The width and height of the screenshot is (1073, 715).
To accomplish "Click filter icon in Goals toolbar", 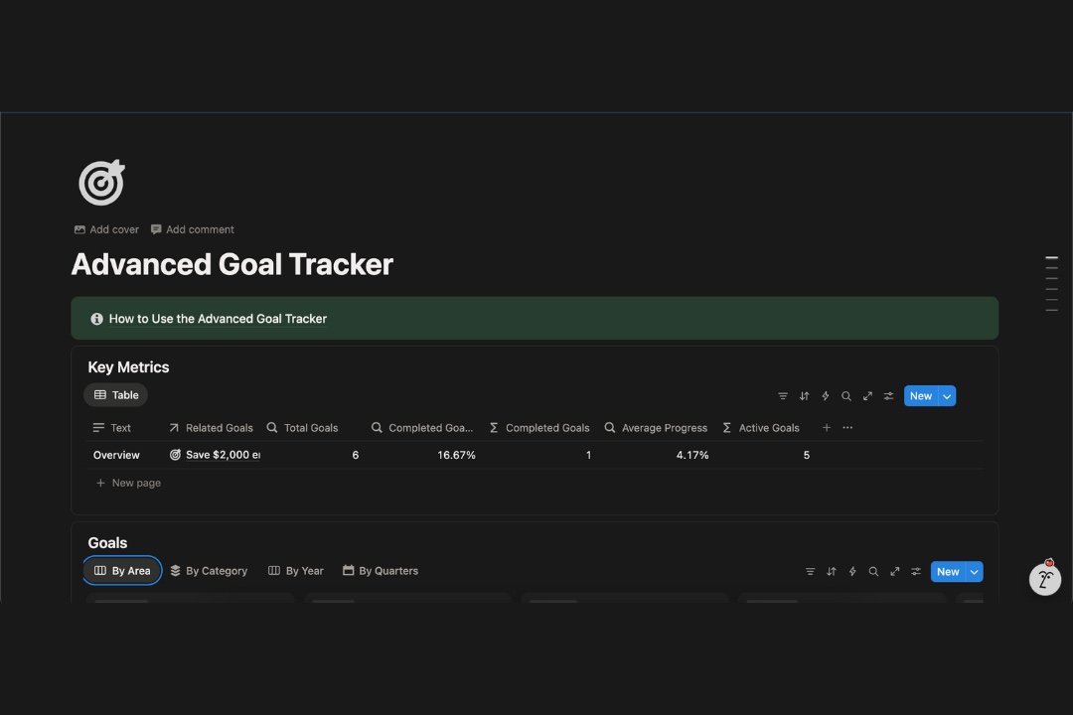I will tap(810, 572).
